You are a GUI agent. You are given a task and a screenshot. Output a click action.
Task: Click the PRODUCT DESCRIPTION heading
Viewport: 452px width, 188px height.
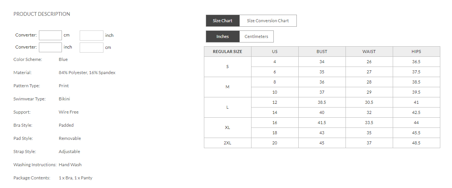click(42, 14)
